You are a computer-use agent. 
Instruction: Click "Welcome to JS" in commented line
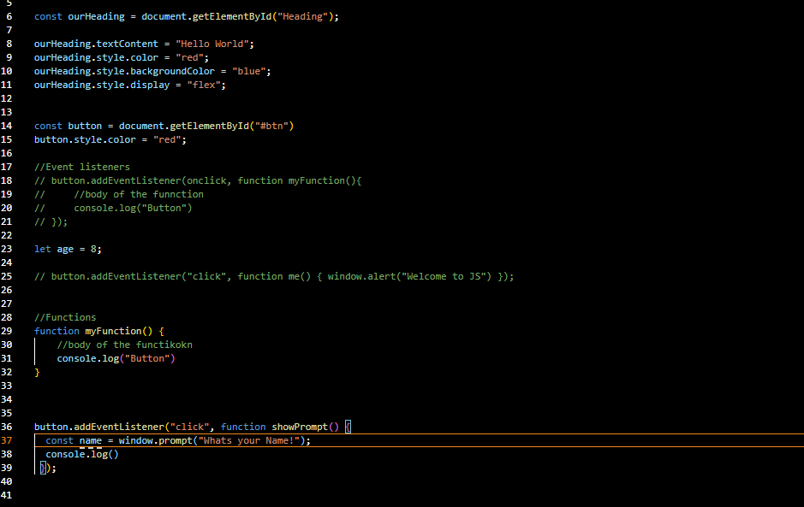coord(446,276)
